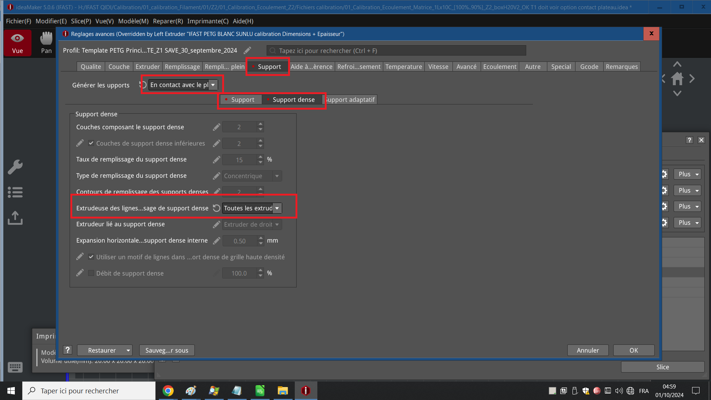
Task: Click the reset arrow for Extrudeuse des lignes
Action: pos(217,208)
